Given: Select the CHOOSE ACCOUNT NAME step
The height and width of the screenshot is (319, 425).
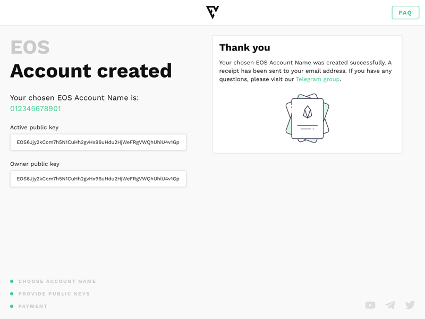Looking at the screenshot, I should 57,281.
